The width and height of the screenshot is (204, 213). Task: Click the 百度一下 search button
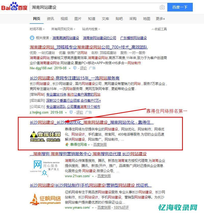(180, 7)
